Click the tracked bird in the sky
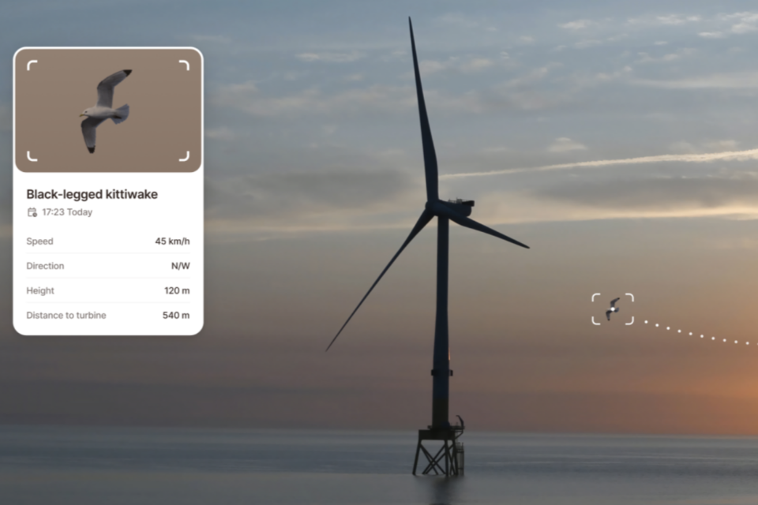 (x=613, y=309)
